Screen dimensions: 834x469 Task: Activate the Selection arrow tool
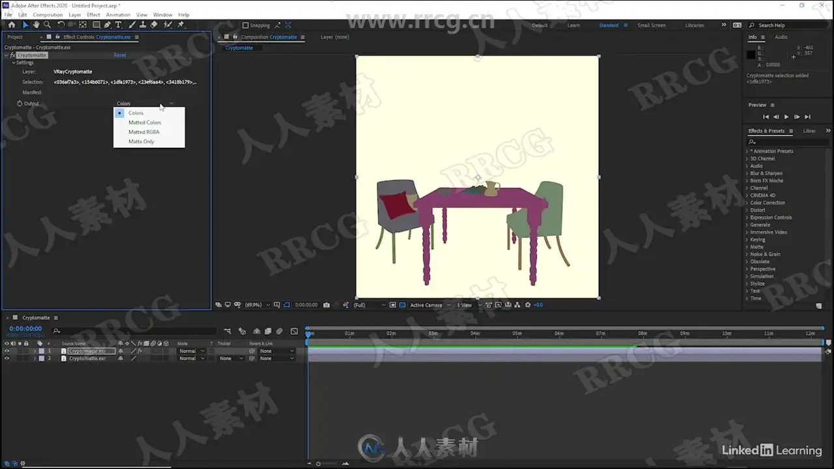pyautogui.click(x=25, y=25)
